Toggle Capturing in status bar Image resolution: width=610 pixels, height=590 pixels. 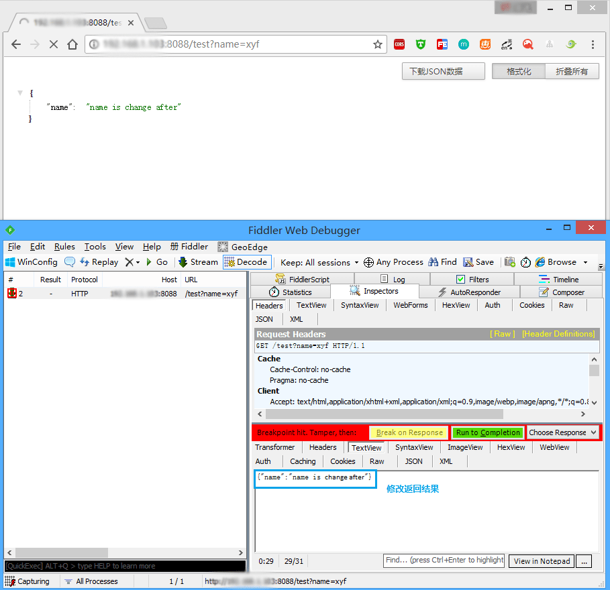point(28,581)
